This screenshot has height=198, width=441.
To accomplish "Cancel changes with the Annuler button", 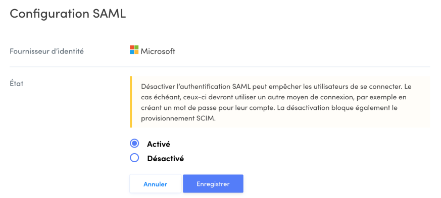I will coord(155,184).
